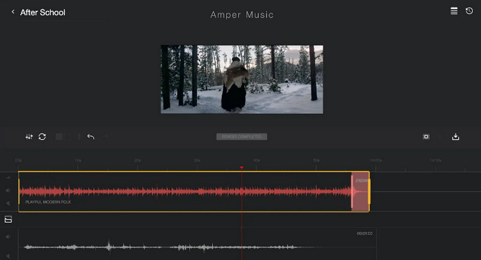Toggle the fullscreen video preview icon

[426, 137]
